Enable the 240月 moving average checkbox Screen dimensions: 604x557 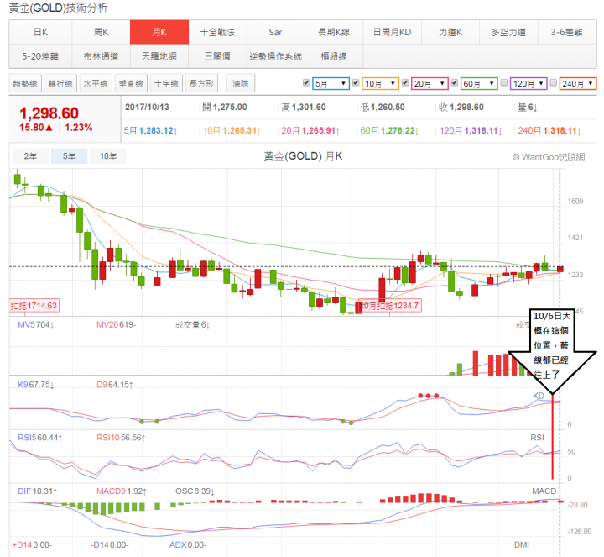click(553, 82)
